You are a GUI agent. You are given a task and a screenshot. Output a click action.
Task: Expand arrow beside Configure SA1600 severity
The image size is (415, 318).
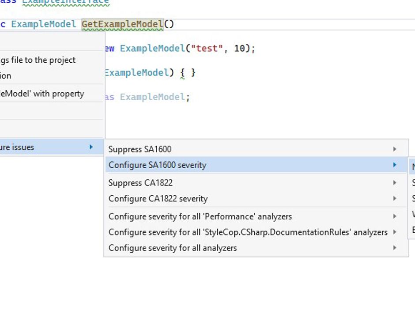[395, 165]
